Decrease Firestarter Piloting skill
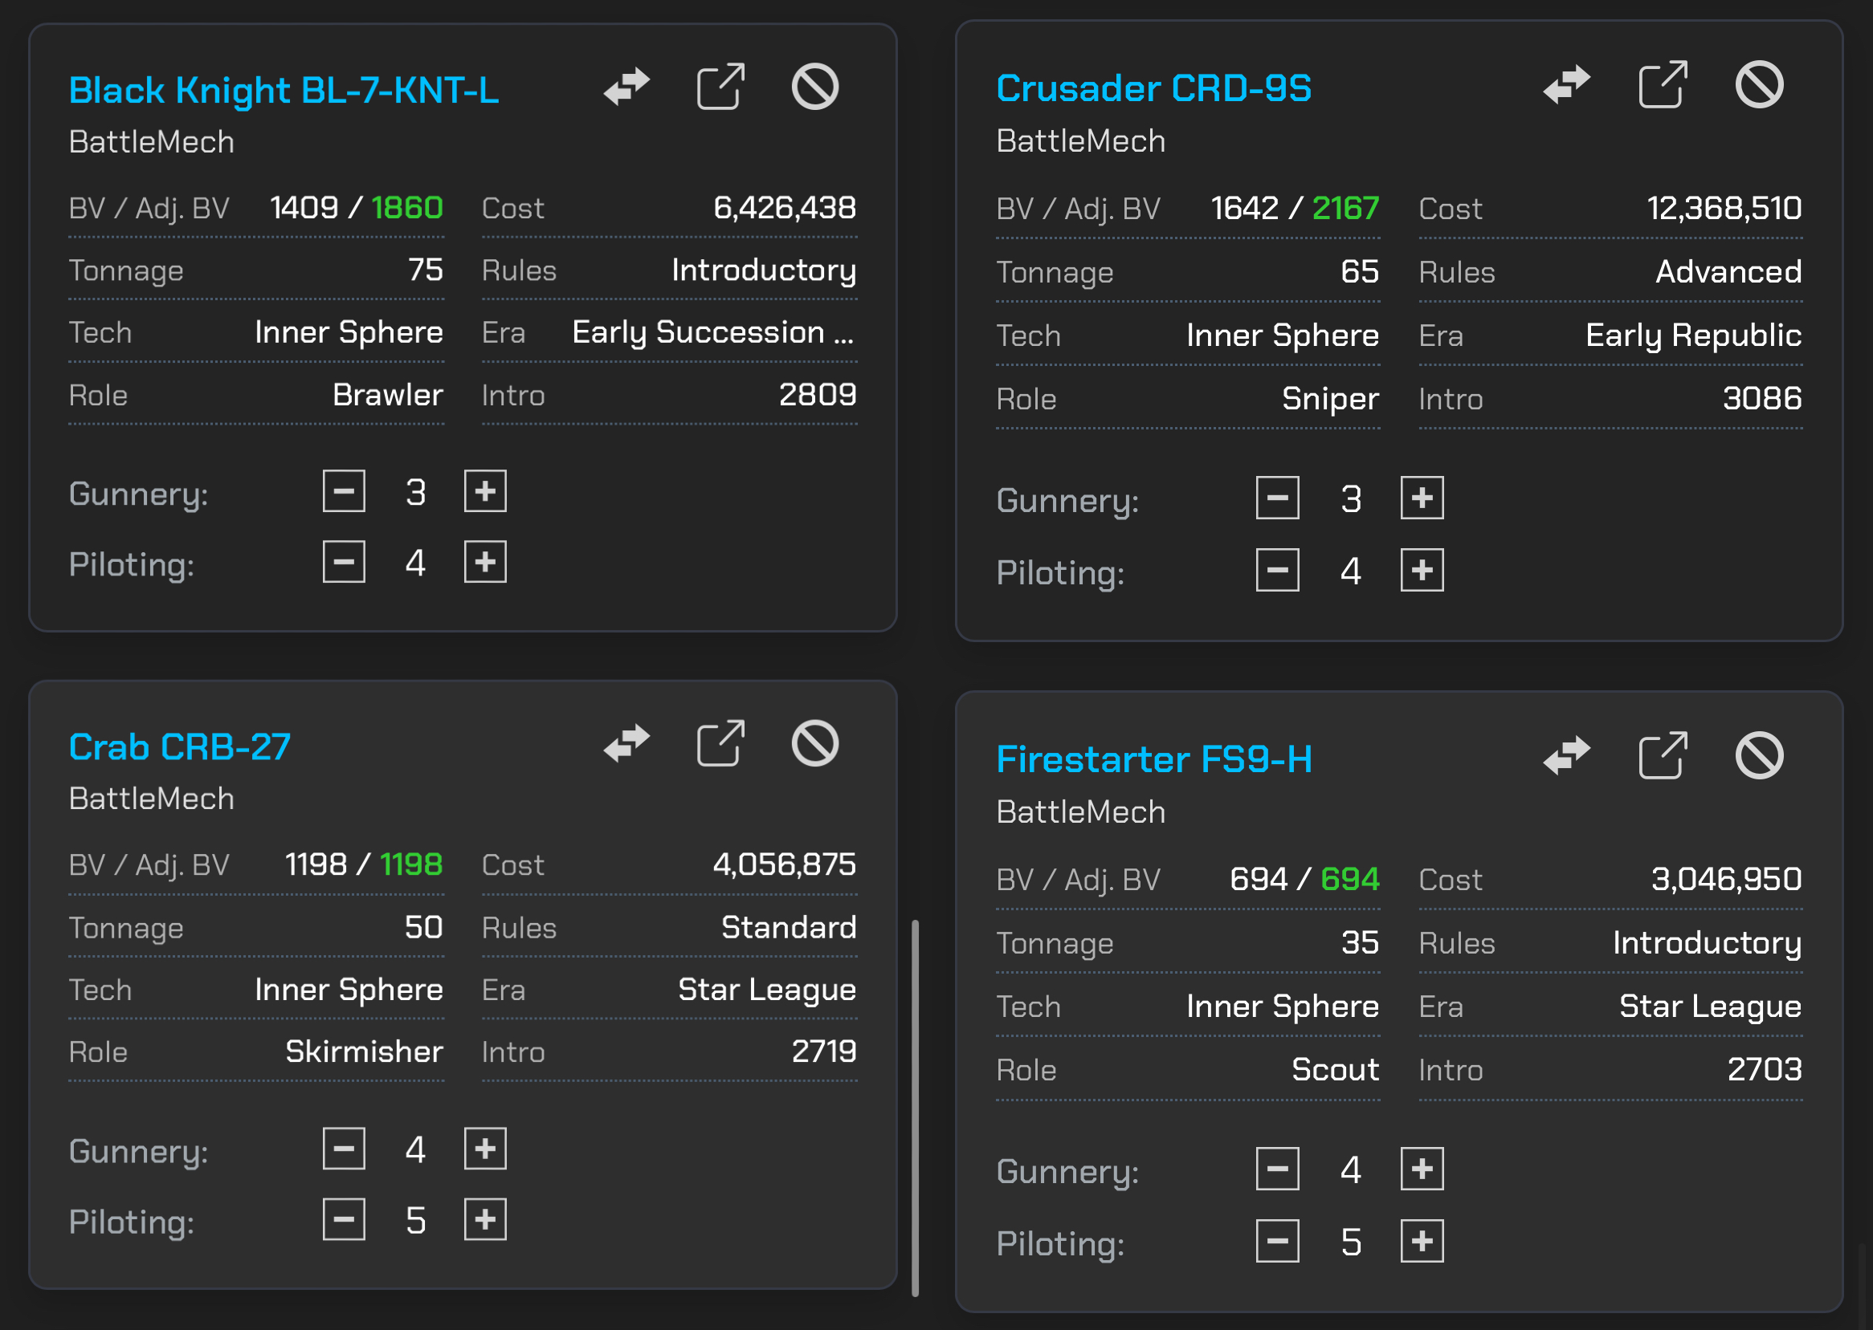Viewport: 1873px width, 1330px height. click(x=1278, y=1242)
